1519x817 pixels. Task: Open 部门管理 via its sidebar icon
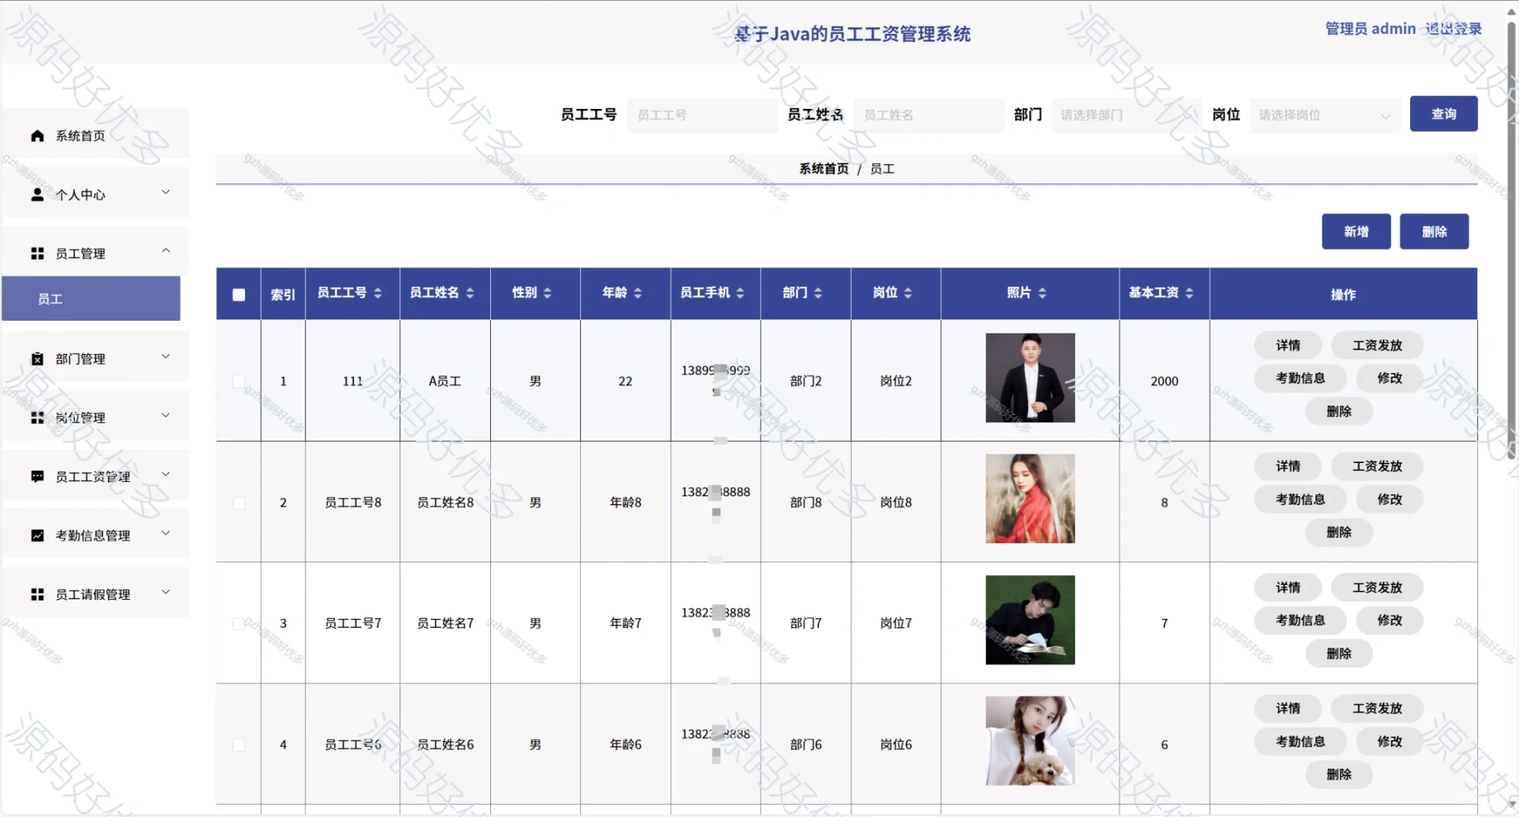(x=37, y=359)
